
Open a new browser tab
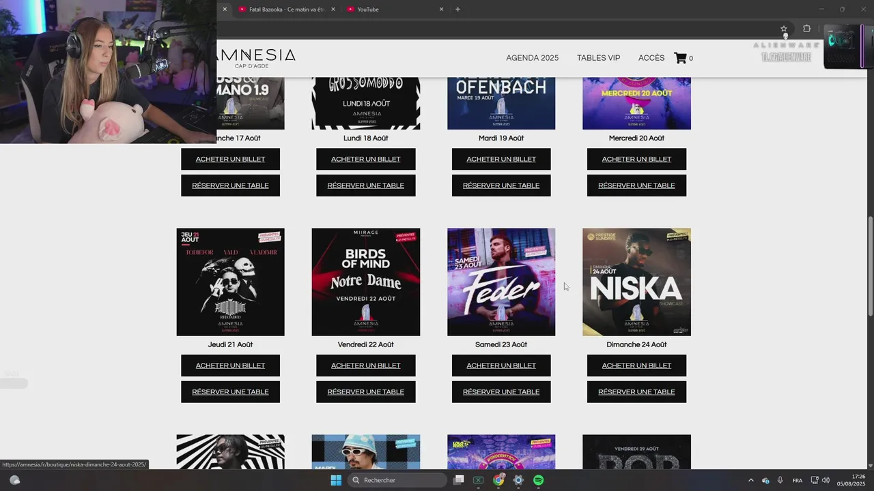point(457,9)
